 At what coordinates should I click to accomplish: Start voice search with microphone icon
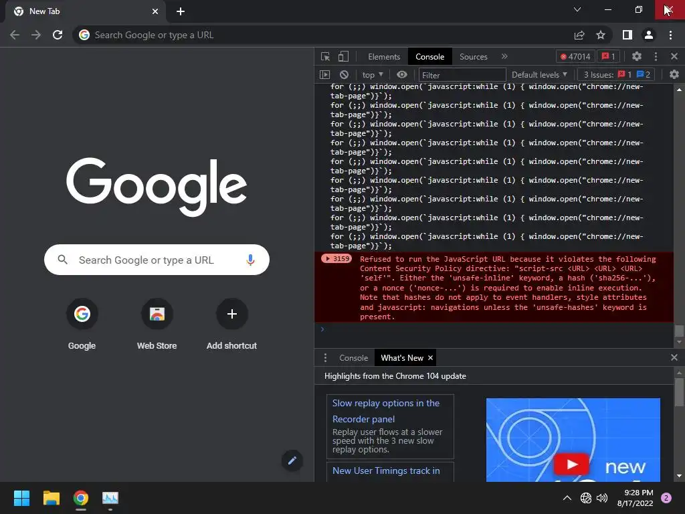tap(250, 260)
